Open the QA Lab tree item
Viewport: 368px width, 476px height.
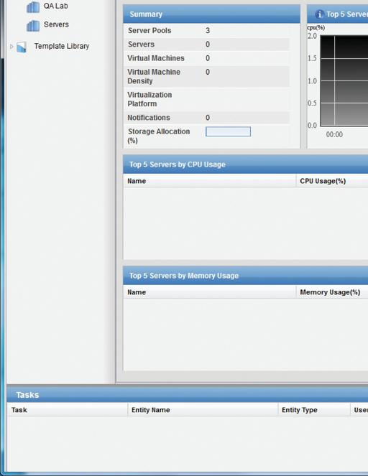coord(55,6)
